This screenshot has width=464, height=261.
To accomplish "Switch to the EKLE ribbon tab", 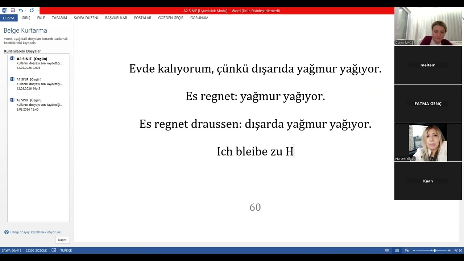I will tap(41, 18).
